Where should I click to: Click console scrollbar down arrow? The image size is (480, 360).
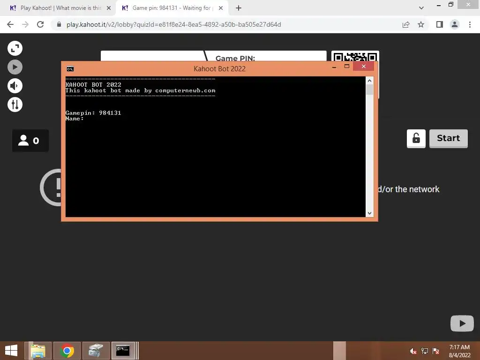tap(369, 213)
